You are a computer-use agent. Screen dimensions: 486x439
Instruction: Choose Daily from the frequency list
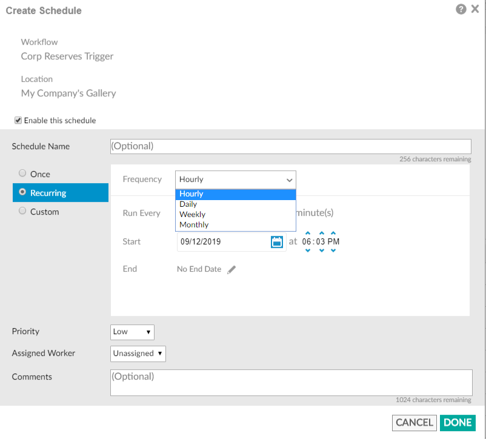pos(236,204)
